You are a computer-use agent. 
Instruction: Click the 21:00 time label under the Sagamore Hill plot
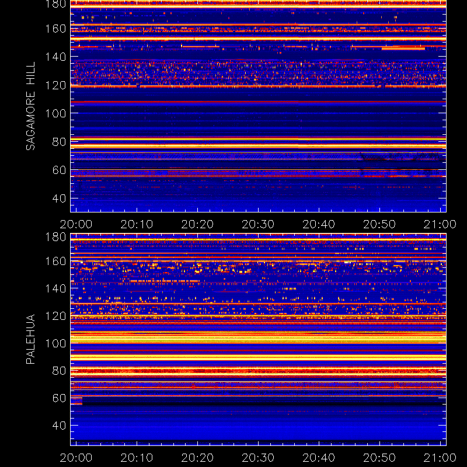point(440,224)
